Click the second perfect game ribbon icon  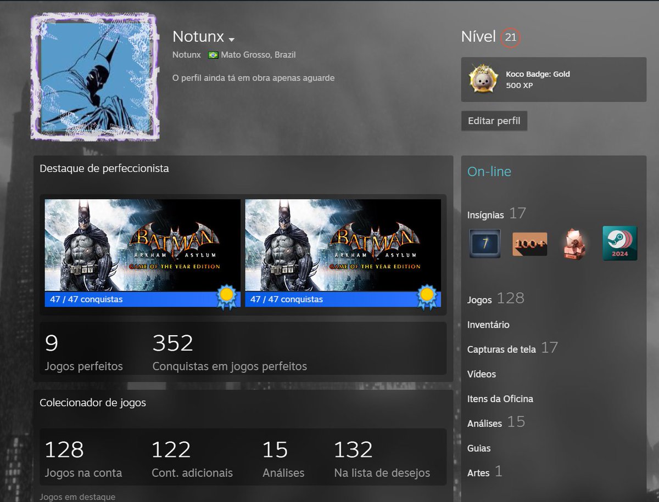pyautogui.click(x=427, y=297)
